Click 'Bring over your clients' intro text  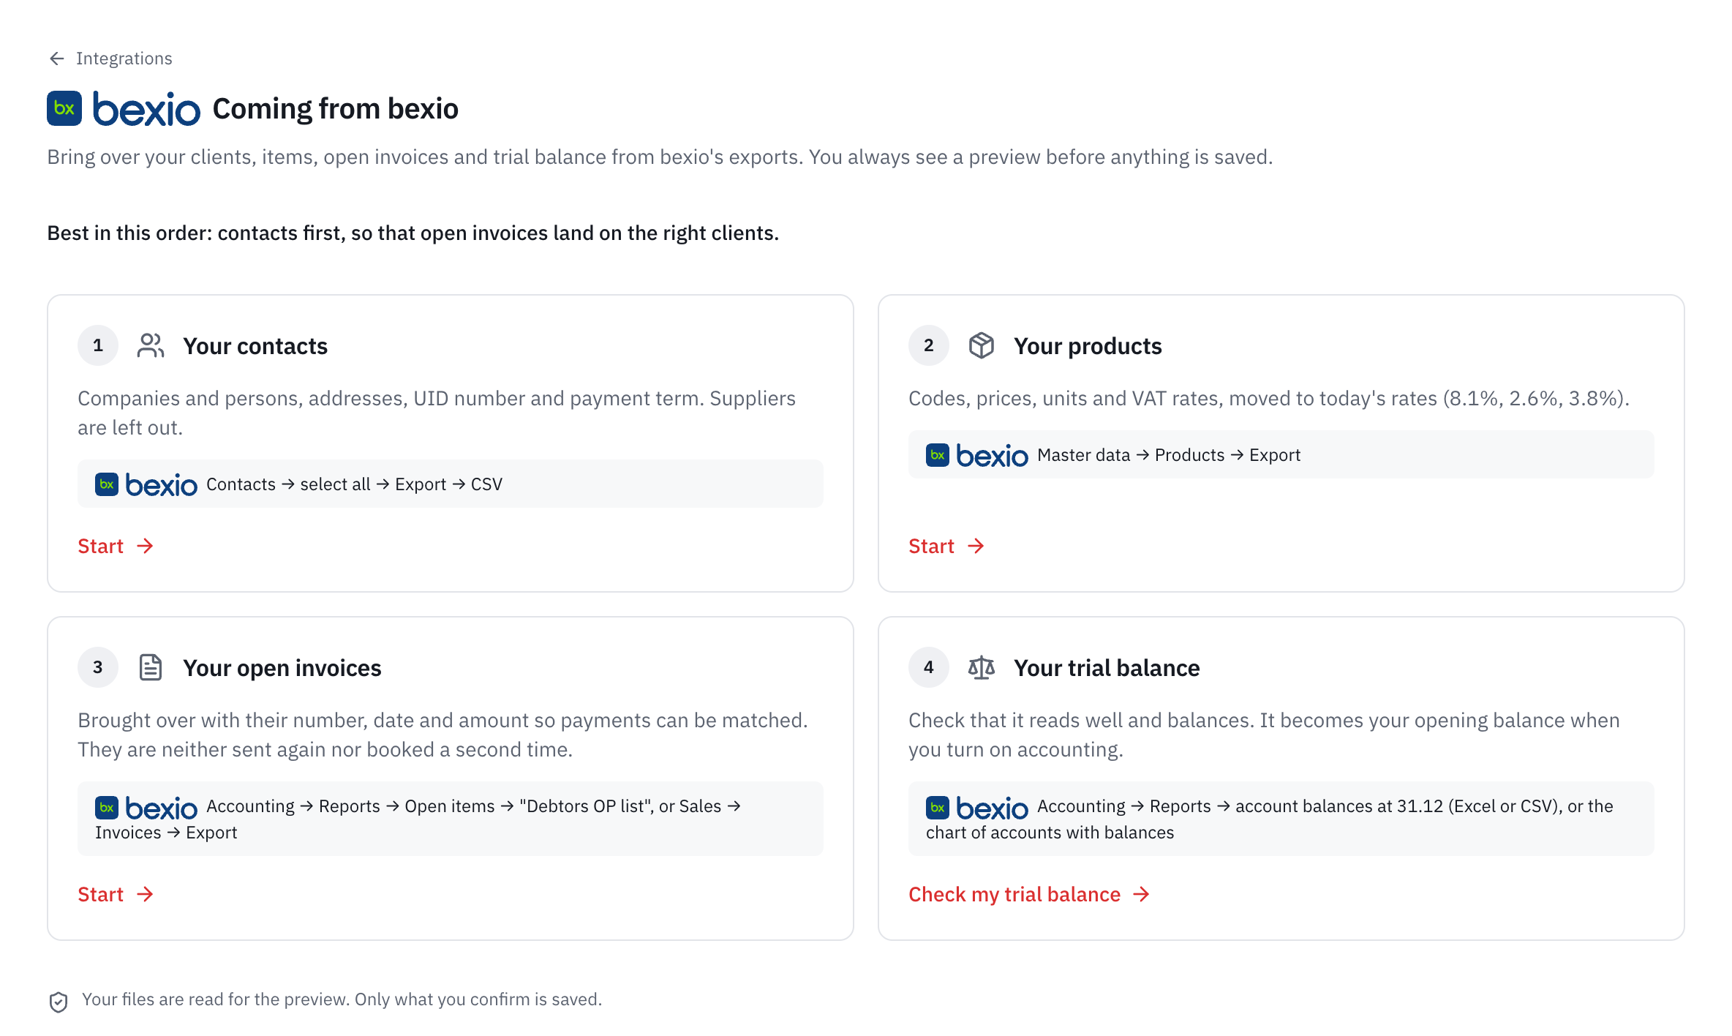pos(660,157)
